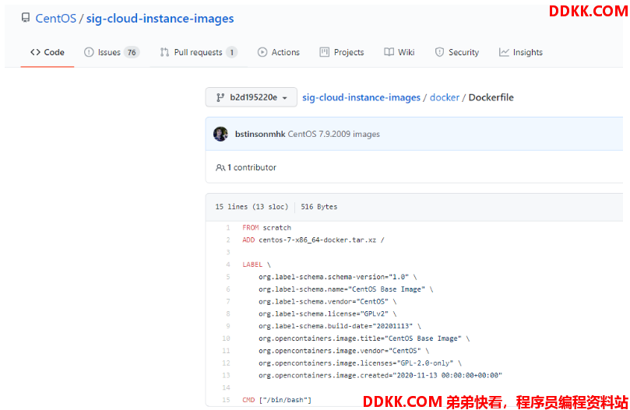Click the Pull requests merge icon

[x=164, y=52]
